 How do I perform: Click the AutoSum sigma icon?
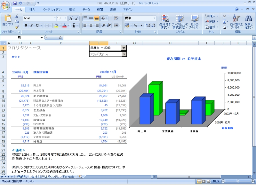pyautogui.click(x=224, y=16)
